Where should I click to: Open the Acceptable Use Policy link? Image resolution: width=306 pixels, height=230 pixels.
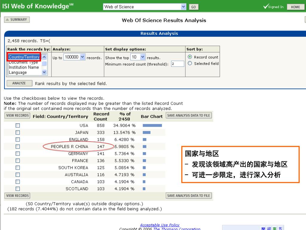160,225
